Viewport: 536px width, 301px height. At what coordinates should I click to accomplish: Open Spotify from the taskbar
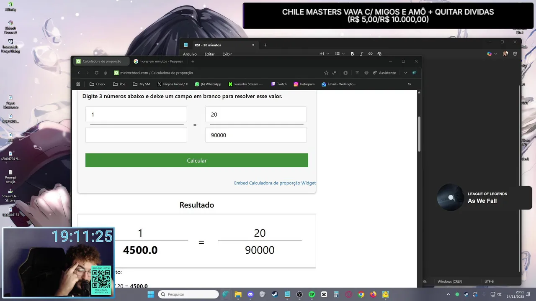click(x=312, y=294)
